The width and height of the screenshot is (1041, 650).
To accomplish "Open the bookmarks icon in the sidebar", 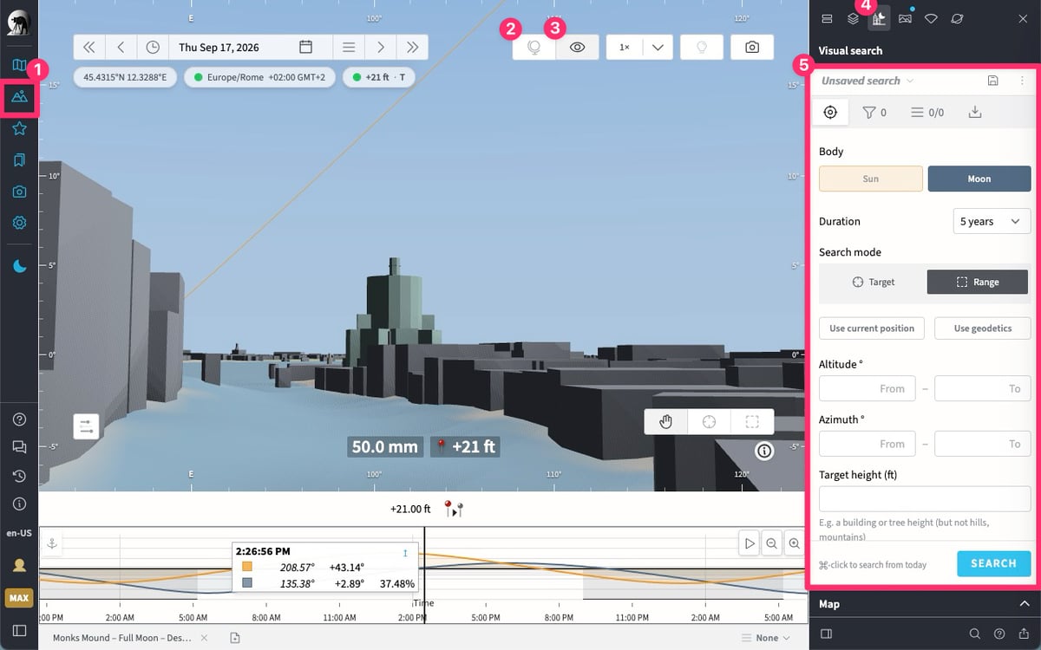I will pos(19,160).
